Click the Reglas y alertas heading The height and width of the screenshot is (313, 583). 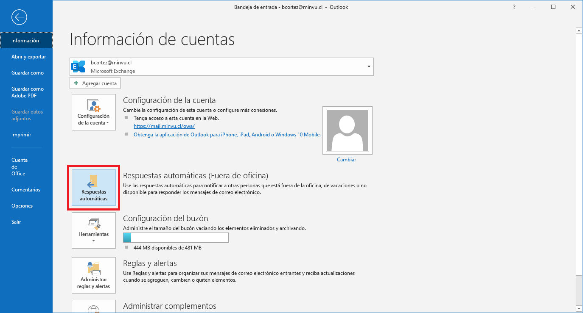[x=150, y=263]
